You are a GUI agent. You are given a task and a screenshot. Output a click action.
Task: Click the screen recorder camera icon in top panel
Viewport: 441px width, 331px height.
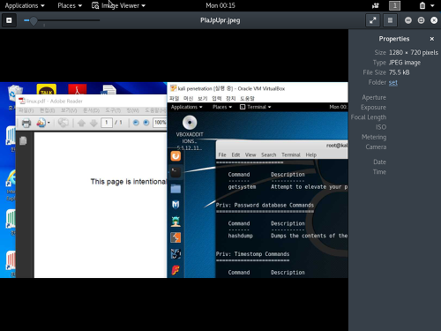pyautogui.click(x=376, y=5)
